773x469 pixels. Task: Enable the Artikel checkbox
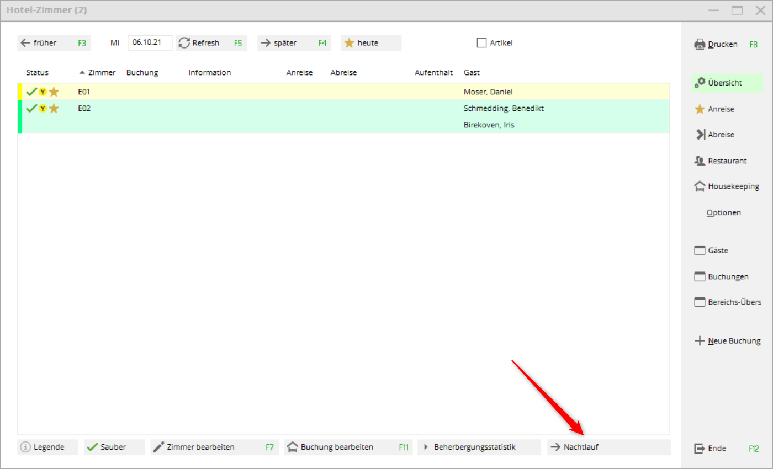pos(481,42)
